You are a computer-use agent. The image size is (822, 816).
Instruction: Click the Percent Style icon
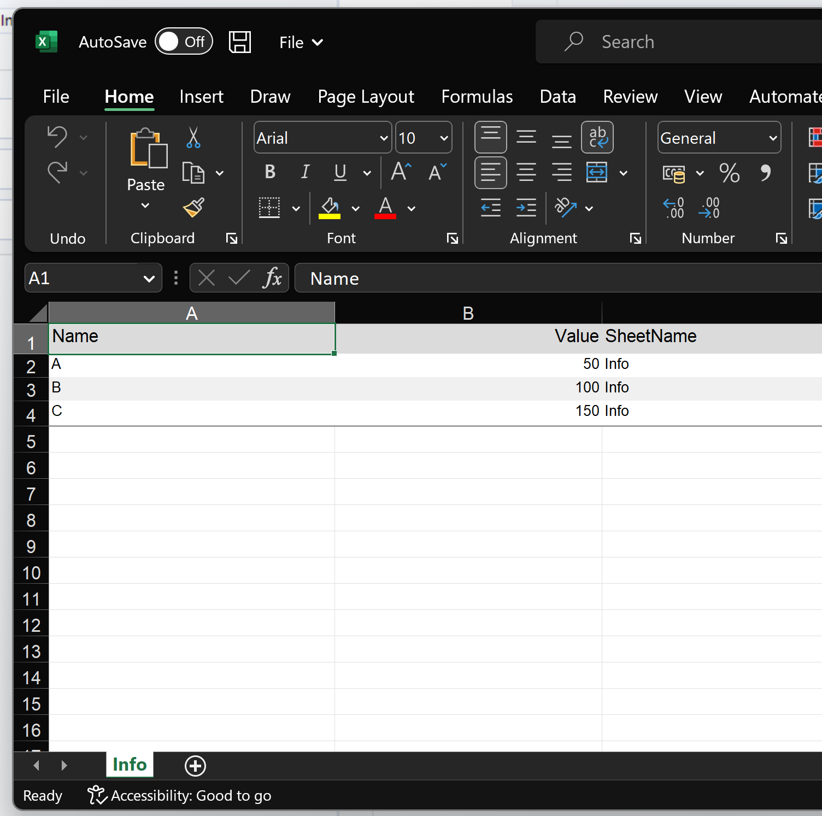coord(729,173)
